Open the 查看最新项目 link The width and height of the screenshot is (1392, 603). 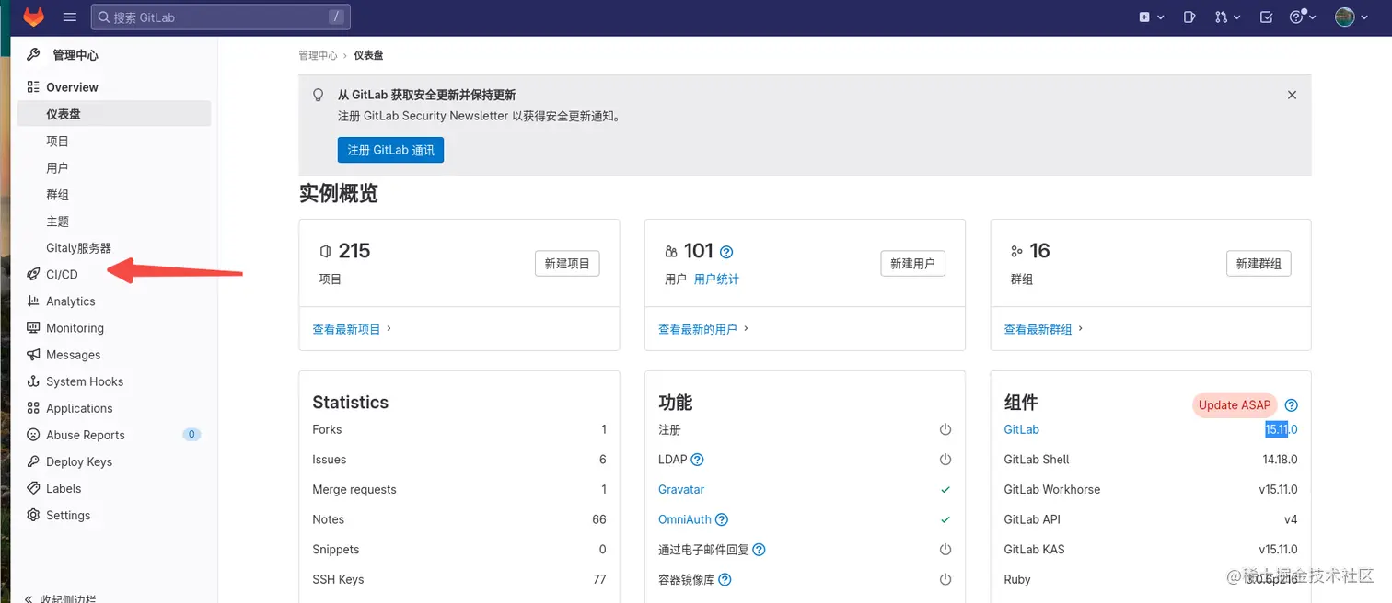pos(352,328)
